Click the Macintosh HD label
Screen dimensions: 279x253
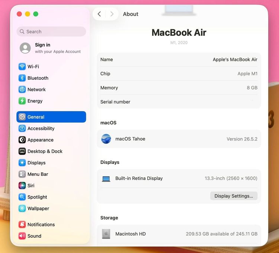click(x=131, y=234)
